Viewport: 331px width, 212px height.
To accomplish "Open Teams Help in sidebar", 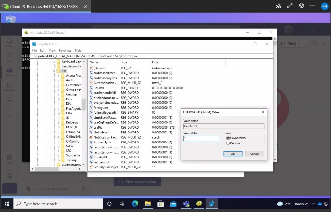I will tap(9, 174).
